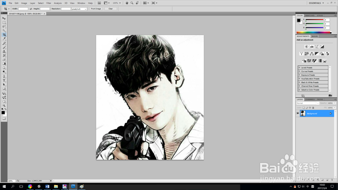
Task: Swap width and height values
Action: [x=31, y=9]
